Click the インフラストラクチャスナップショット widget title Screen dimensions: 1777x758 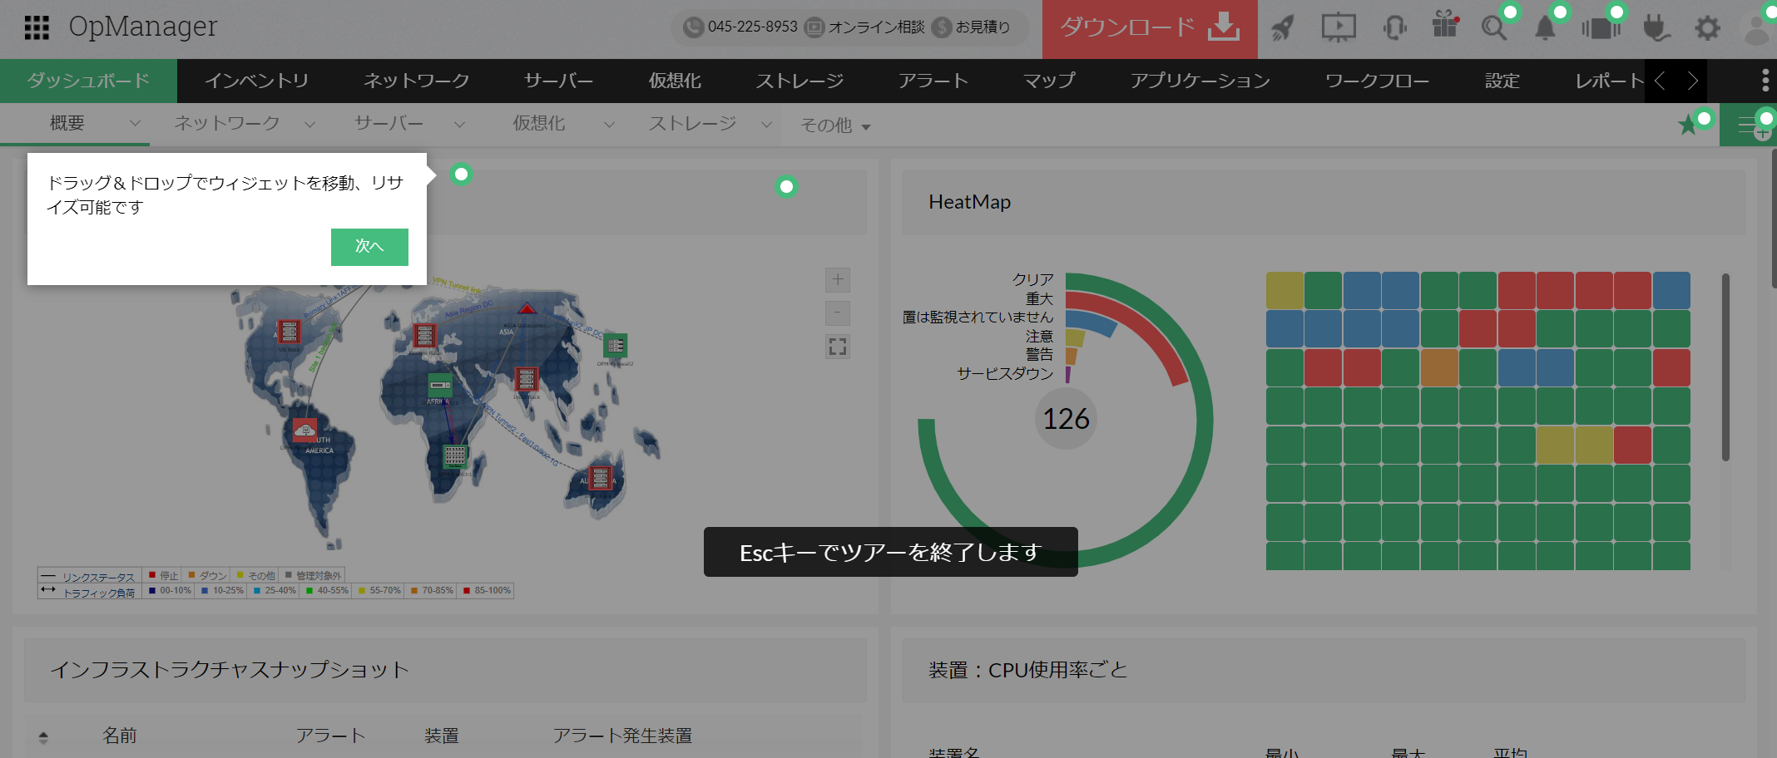click(x=230, y=670)
